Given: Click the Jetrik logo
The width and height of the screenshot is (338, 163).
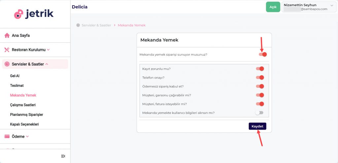Looking at the screenshot, I should click(x=34, y=14).
